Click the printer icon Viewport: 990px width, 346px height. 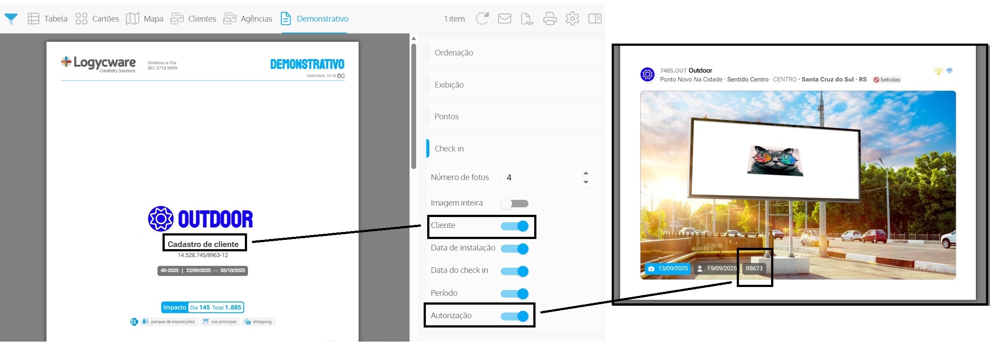[550, 18]
